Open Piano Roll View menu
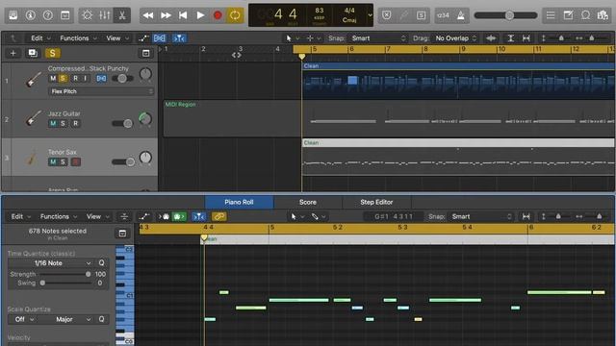This screenshot has height=346, width=616. 97,216
